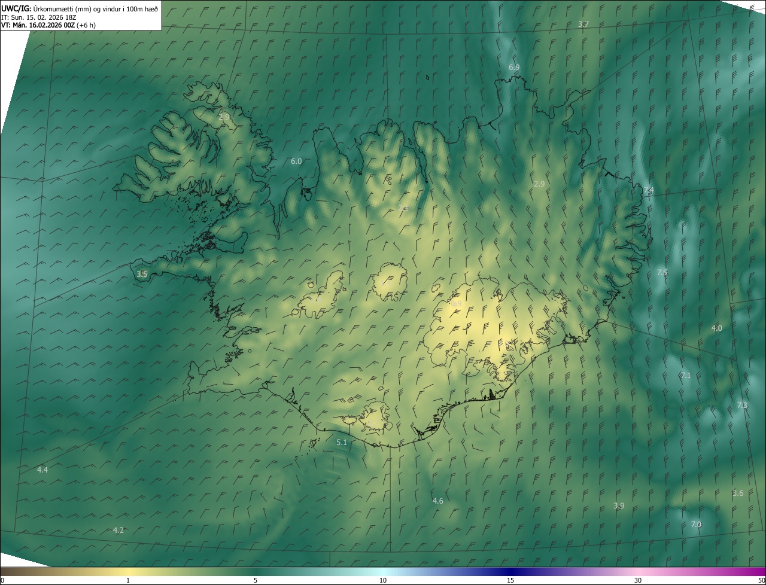Click the 7.5 precipitation value label
The width and height of the screenshot is (766, 585).
662,272
